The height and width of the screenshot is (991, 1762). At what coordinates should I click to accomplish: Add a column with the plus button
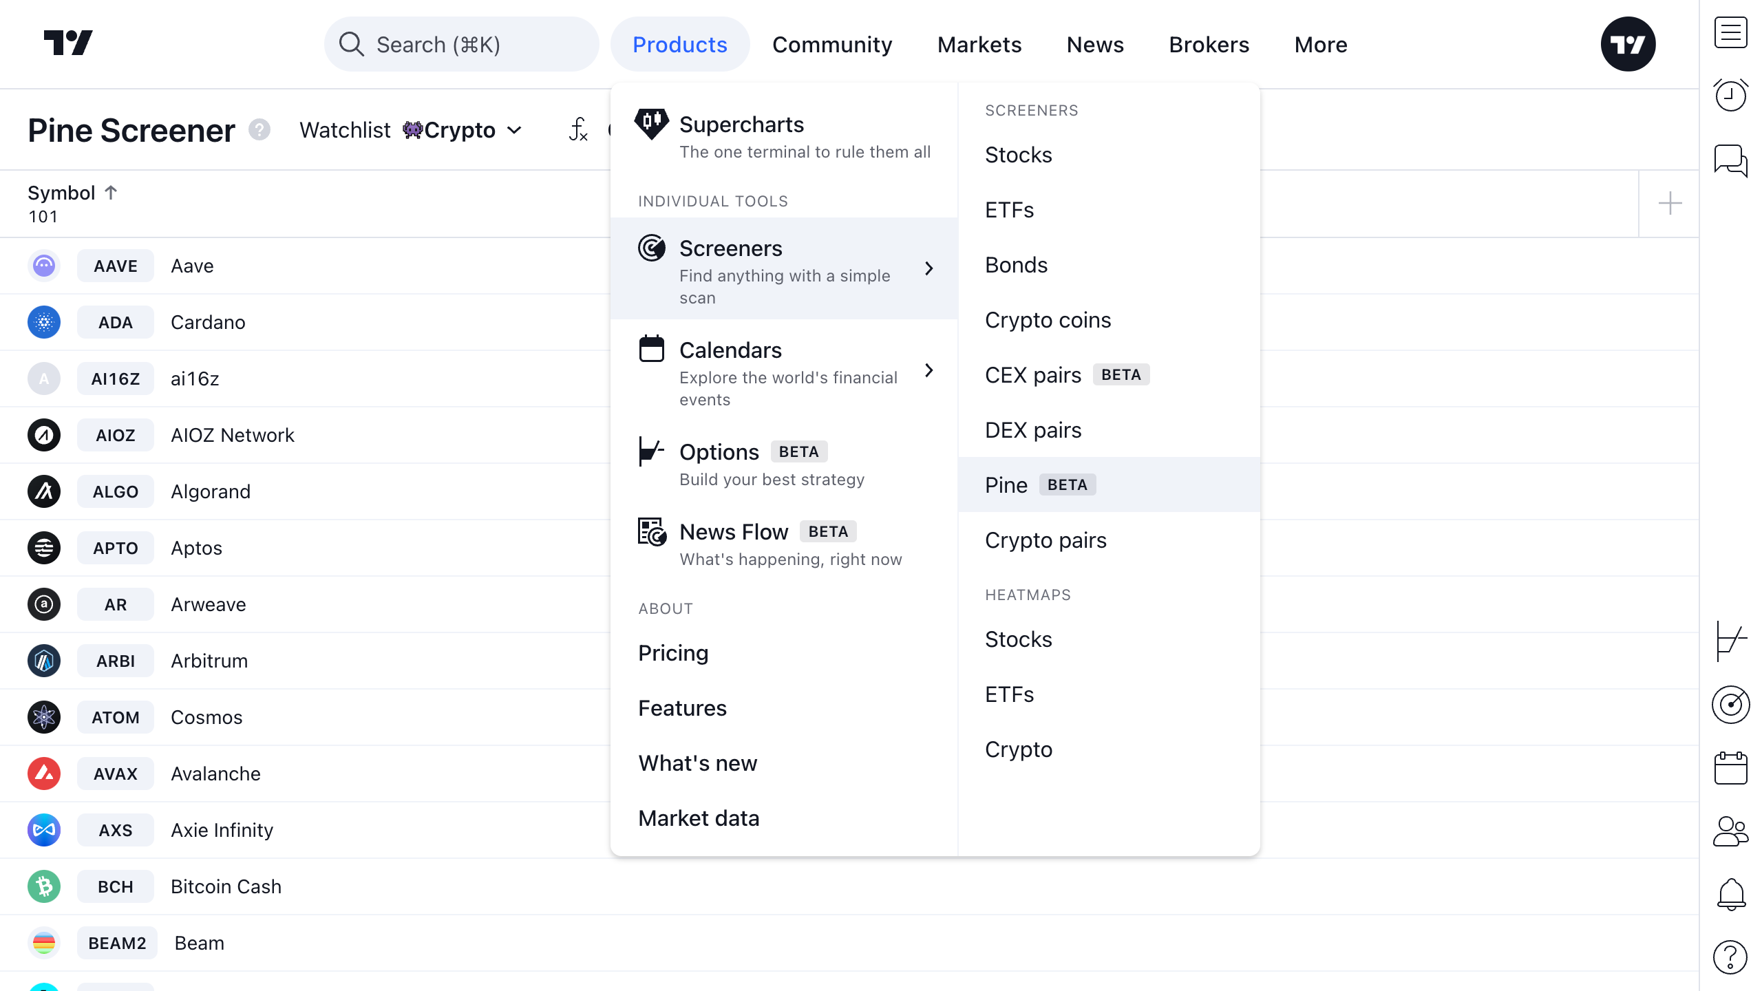(x=1670, y=204)
